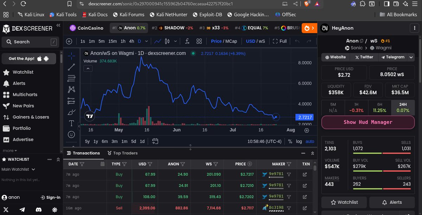Open Multicharts in the sidebar
This screenshot has width=422, height=215.
pyautogui.click(x=20, y=95)
